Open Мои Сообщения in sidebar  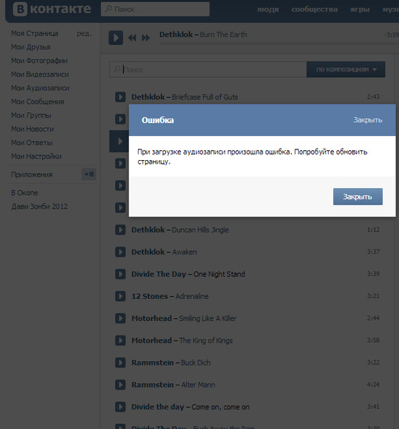(37, 102)
